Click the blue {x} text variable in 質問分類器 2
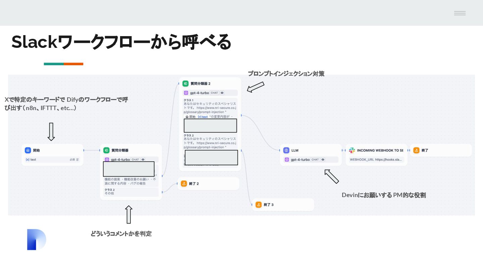The height and width of the screenshot is (271, 483). click(x=203, y=117)
